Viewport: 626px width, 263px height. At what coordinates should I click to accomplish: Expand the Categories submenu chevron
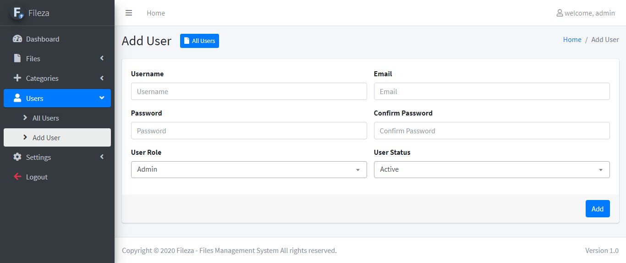pos(102,78)
